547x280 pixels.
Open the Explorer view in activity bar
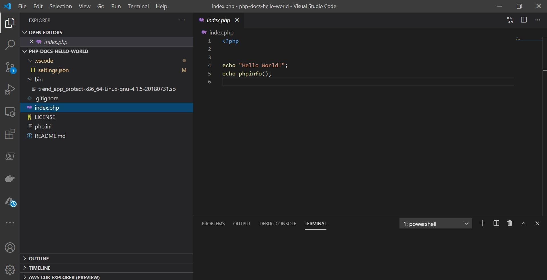click(10, 23)
